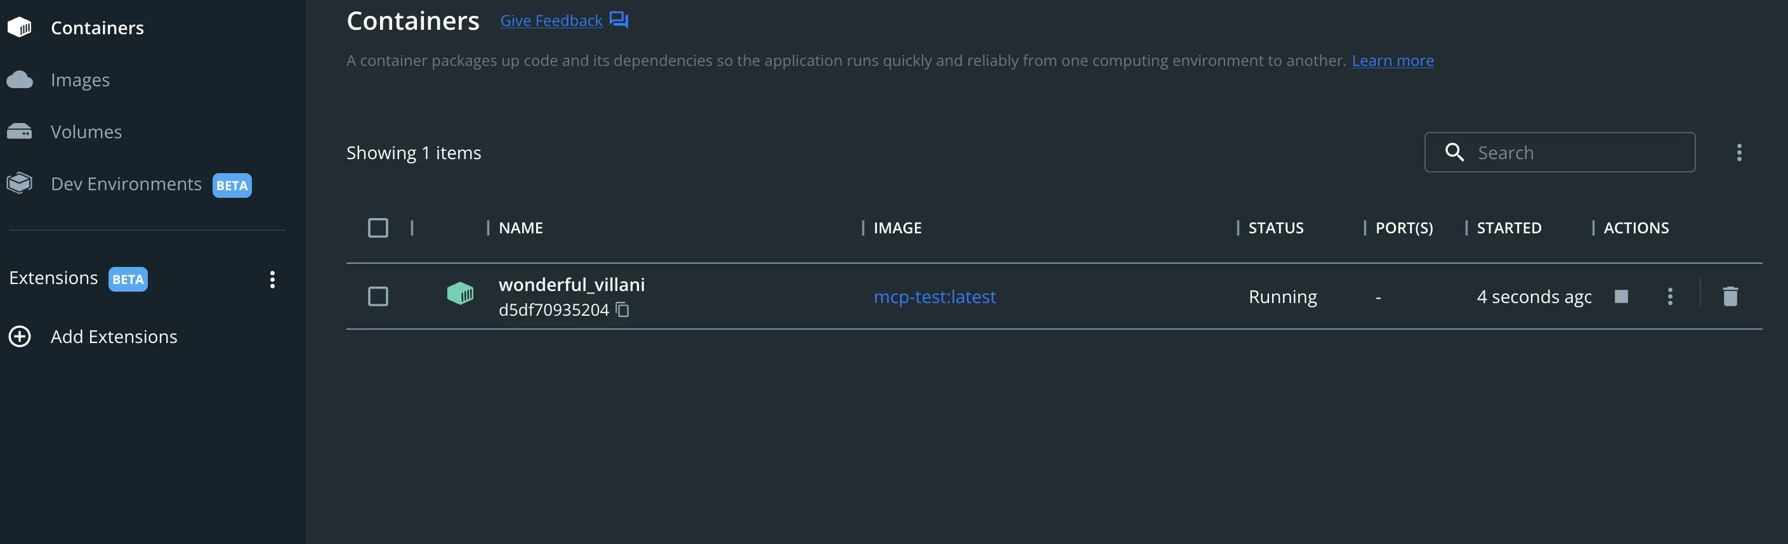Open the Learn more link
The height and width of the screenshot is (544, 1788).
point(1392,60)
